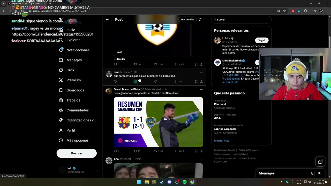Click Mostrar más under trends
This screenshot has width=331, height=186.
[x=221, y=141]
